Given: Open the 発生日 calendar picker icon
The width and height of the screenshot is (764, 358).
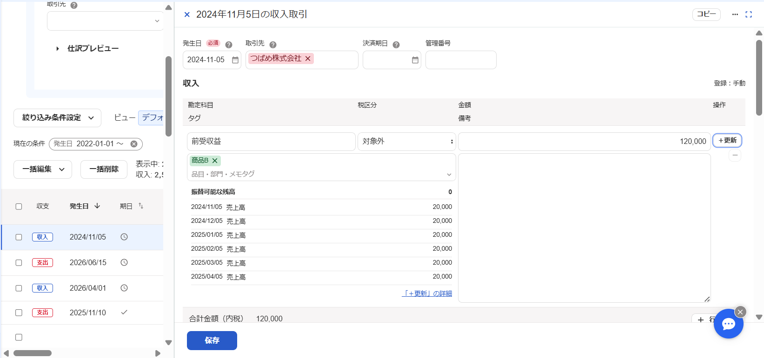Looking at the screenshot, I should pos(235,60).
